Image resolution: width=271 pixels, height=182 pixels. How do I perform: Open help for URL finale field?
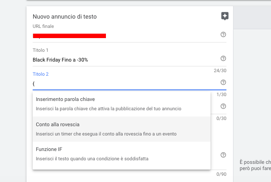(x=223, y=35)
